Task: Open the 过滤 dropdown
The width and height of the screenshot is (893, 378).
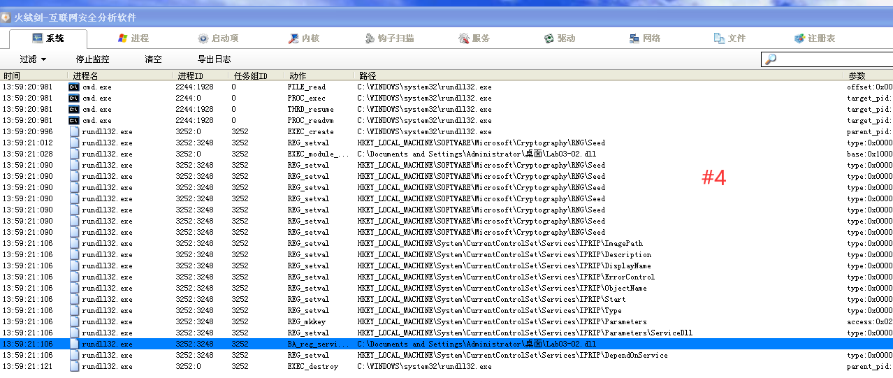Action: (33, 59)
